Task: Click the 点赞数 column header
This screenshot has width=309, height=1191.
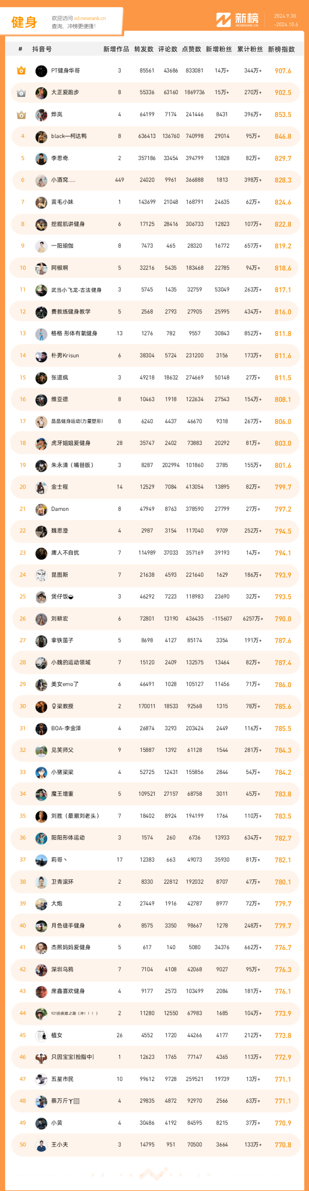Action: click(x=191, y=49)
